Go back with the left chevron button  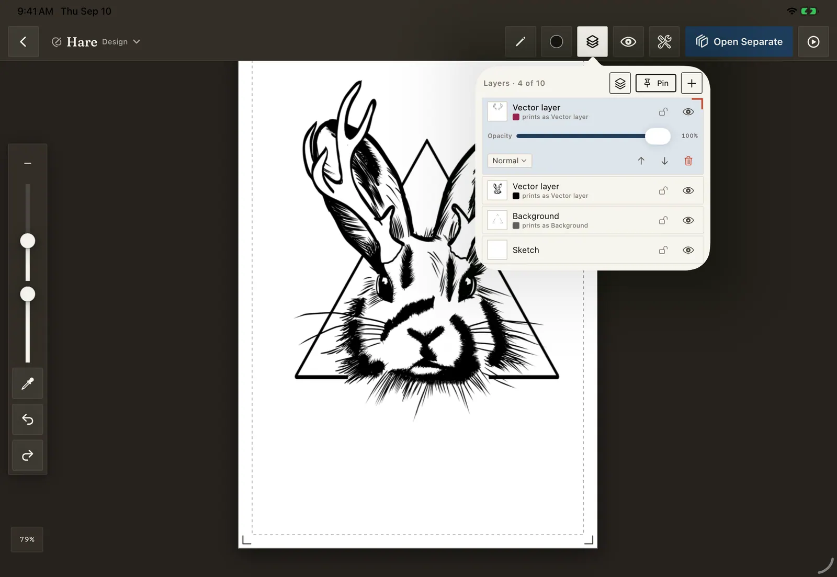click(x=24, y=42)
